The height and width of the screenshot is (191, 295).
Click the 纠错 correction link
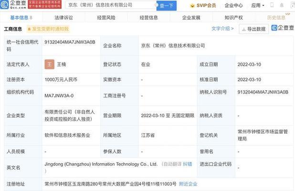(x=188, y=164)
